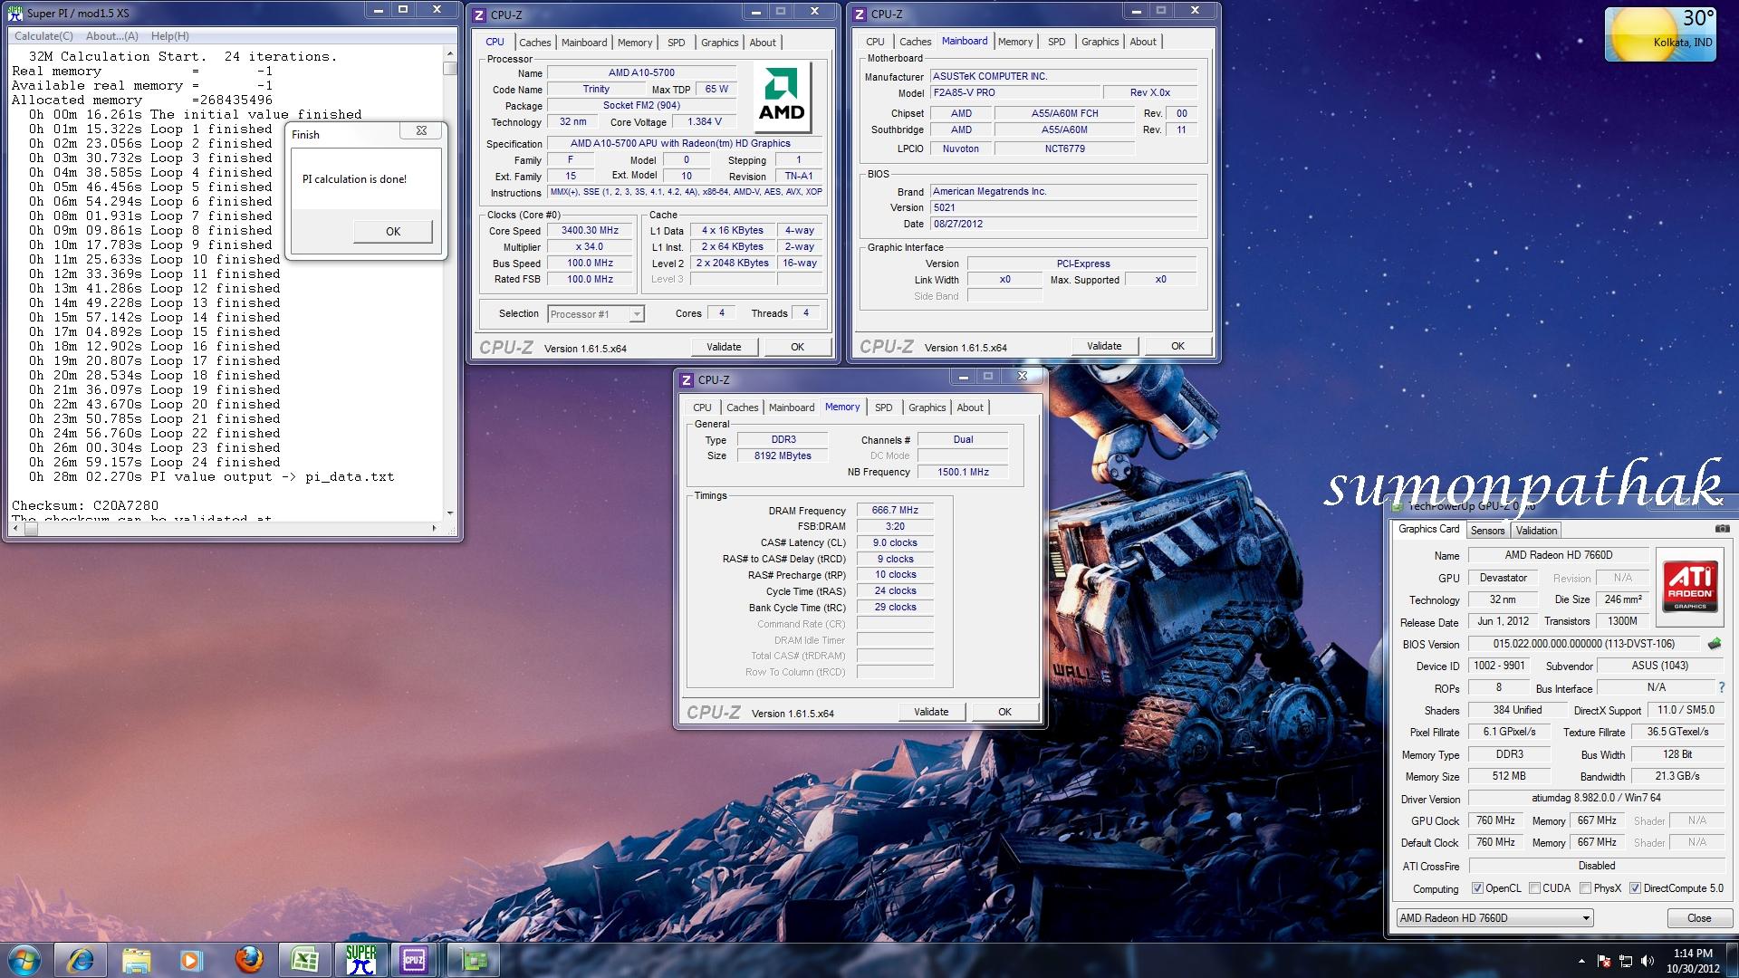The width and height of the screenshot is (1739, 978).
Task: Click the Show desktop strip after the clock
Action: [1732, 960]
